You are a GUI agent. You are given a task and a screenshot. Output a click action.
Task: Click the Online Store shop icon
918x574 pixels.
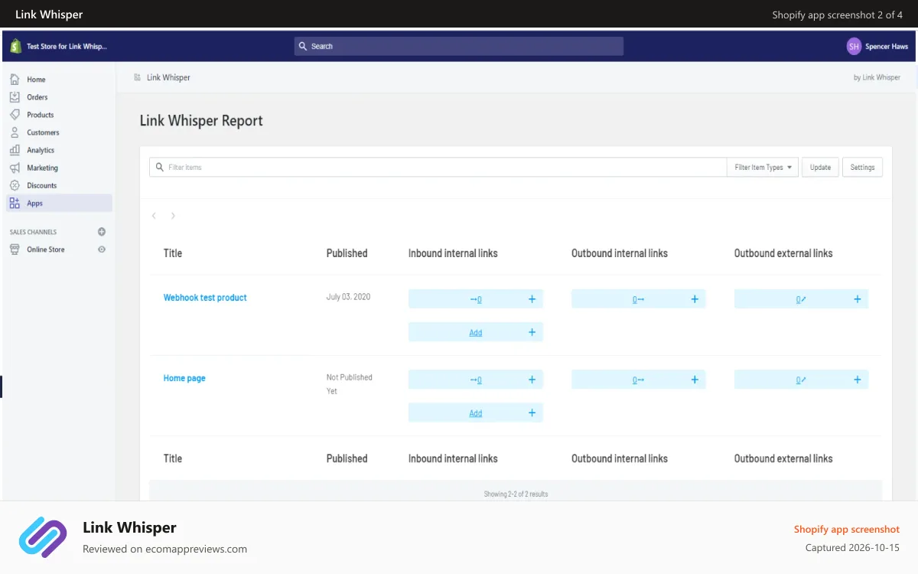[x=15, y=249]
